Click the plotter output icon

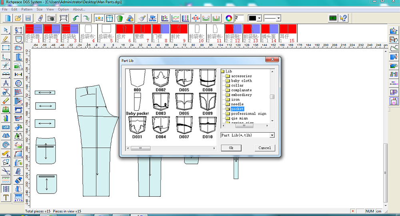click(63, 18)
